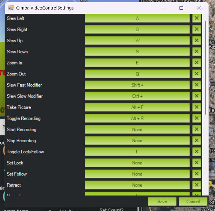Click the vertical scrollbar thumb
This screenshot has width=215, height=211.
pyautogui.click(x=206, y=68)
